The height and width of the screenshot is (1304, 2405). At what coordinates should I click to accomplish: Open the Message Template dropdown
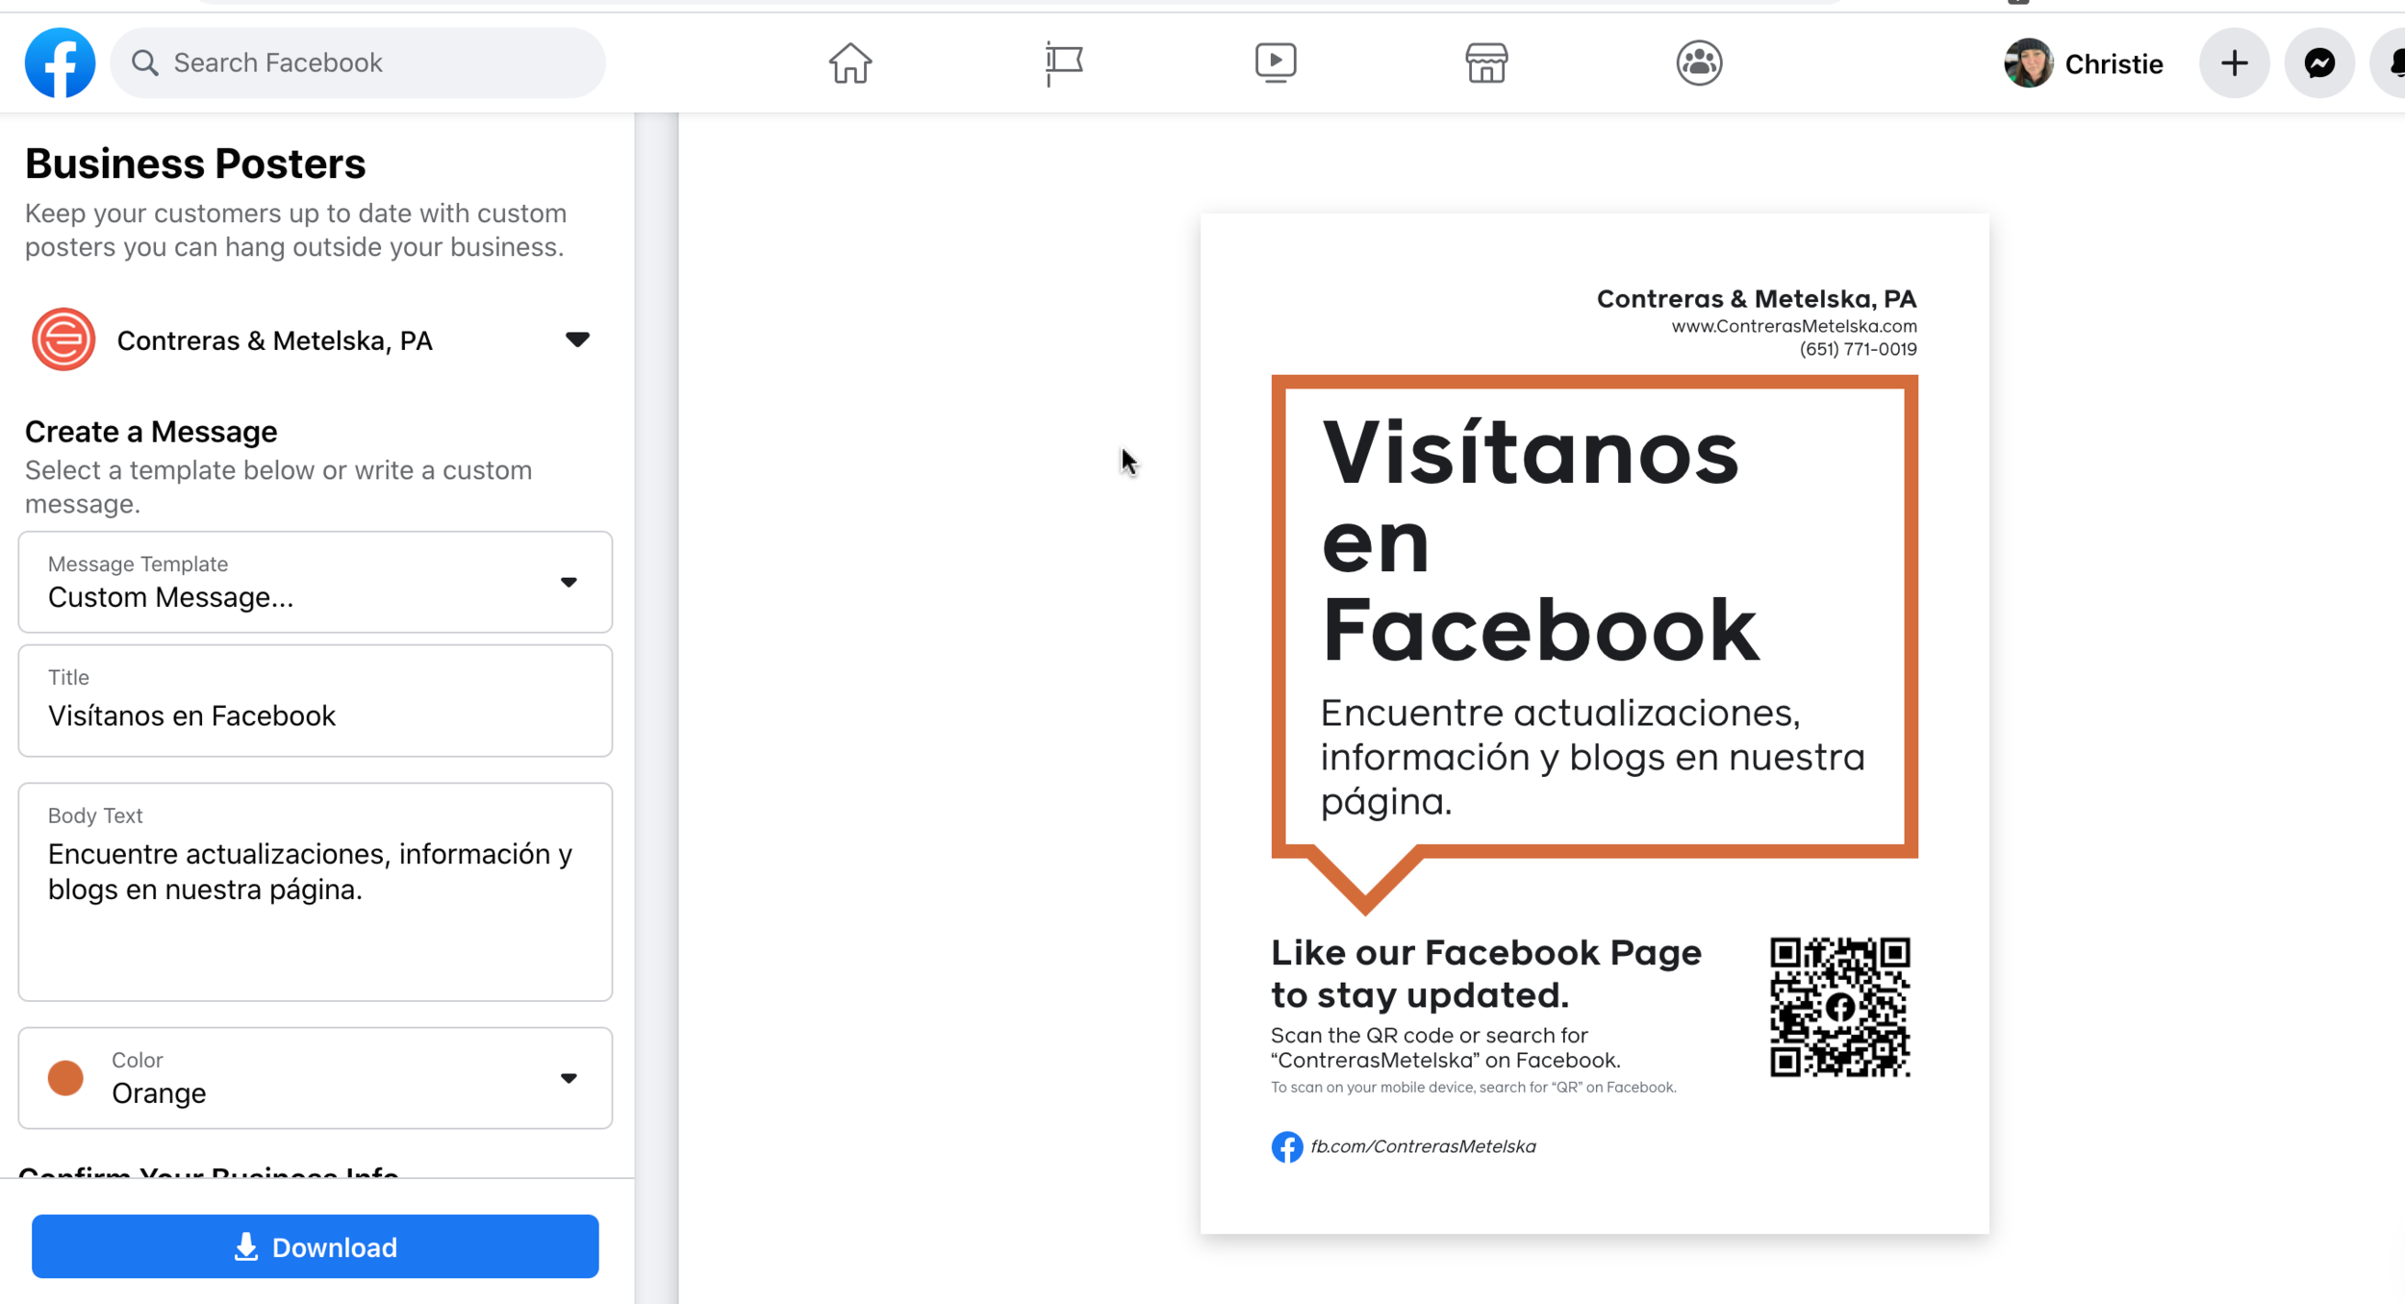(x=316, y=582)
